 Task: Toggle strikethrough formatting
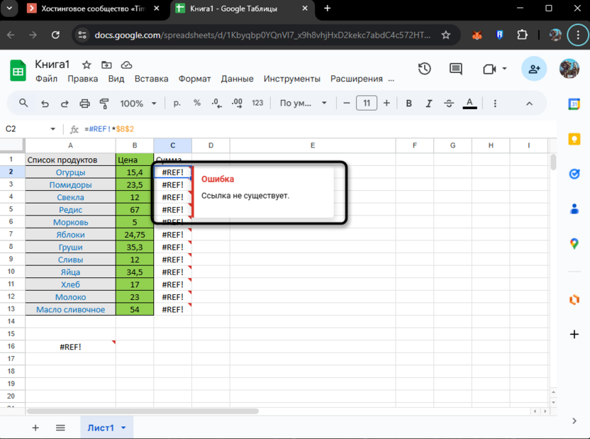pos(448,104)
